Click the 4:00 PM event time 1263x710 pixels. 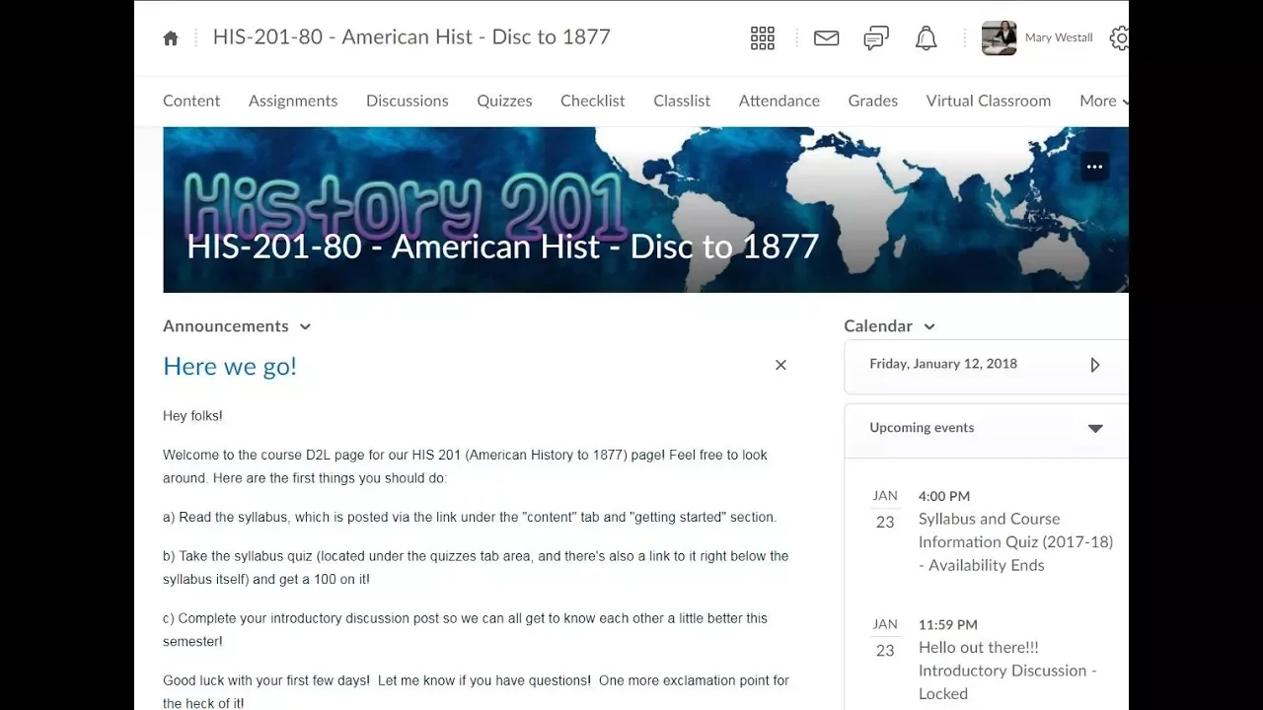pos(944,496)
